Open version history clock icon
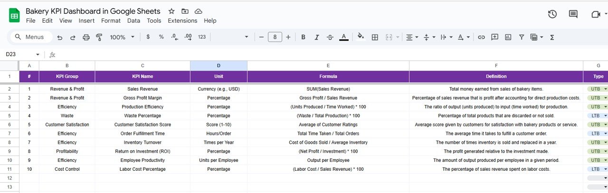This screenshot has height=193, width=608. point(552,14)
